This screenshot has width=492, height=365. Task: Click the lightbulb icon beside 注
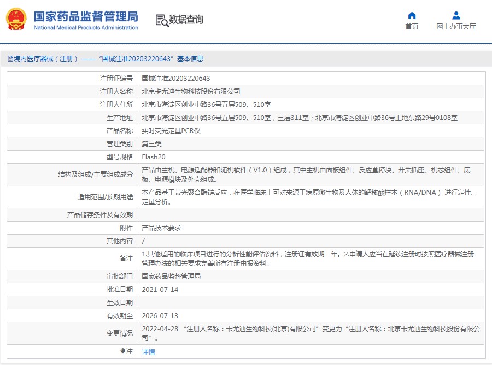[123, 351]
